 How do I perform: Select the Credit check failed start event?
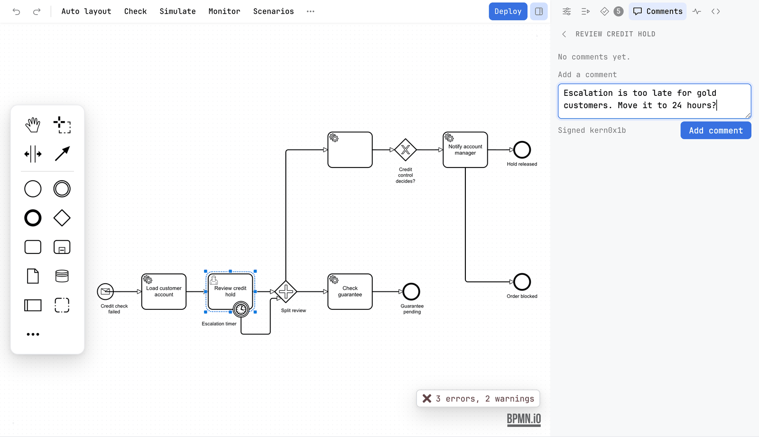point(105,291)
